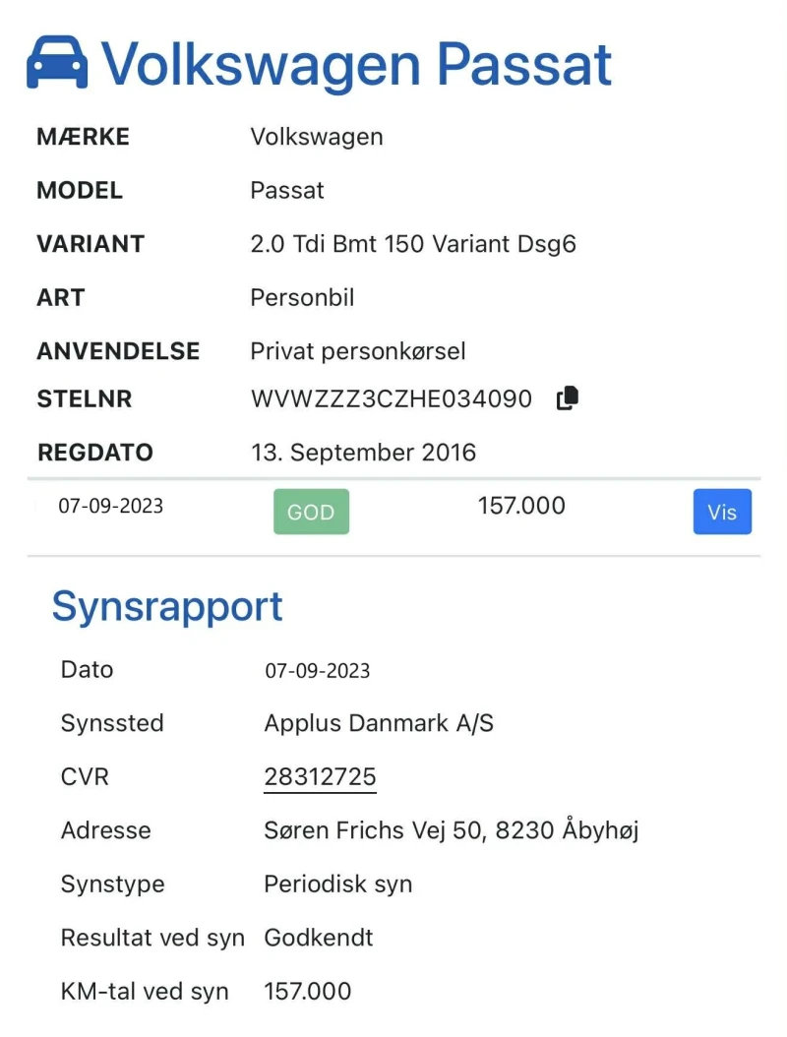Viewport: 787px width, 1037px height.
Task: Select the KM-tal value 157.000
Action: click(307, 991)
